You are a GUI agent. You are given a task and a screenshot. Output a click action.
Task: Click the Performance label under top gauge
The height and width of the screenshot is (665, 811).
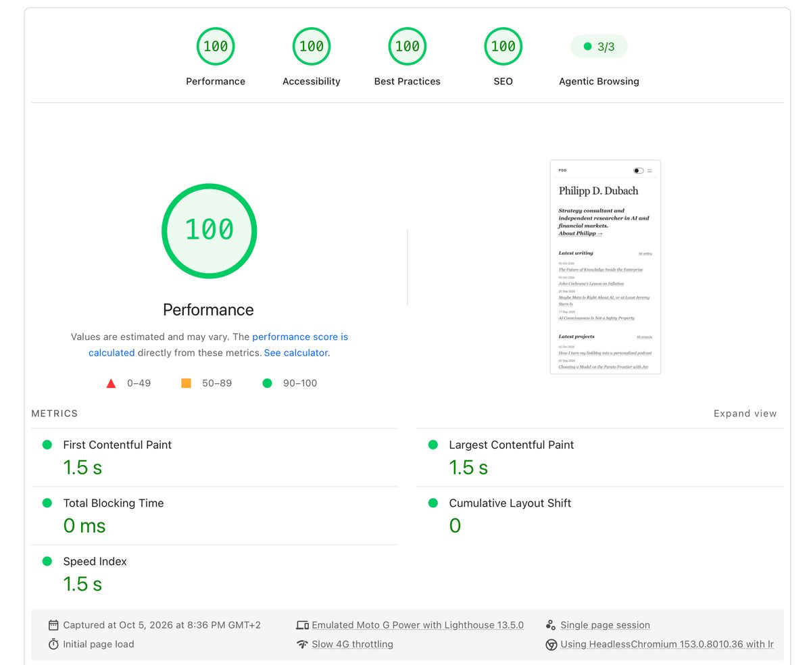coord(216,81)
